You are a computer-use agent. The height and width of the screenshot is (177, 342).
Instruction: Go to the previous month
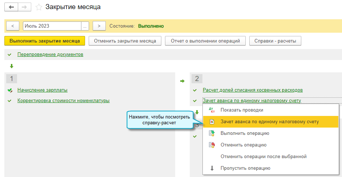(x=13, y=26)
